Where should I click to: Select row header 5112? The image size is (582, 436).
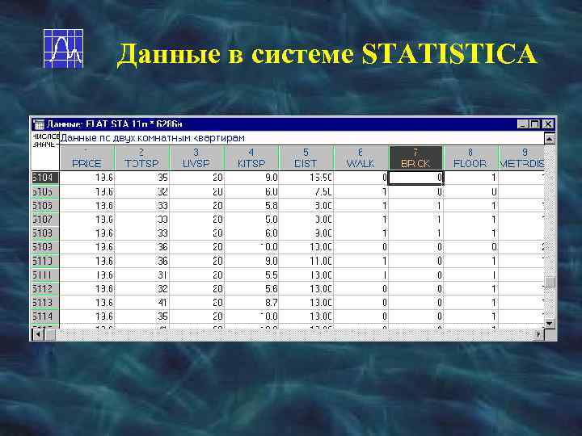(x=45, y=289)
